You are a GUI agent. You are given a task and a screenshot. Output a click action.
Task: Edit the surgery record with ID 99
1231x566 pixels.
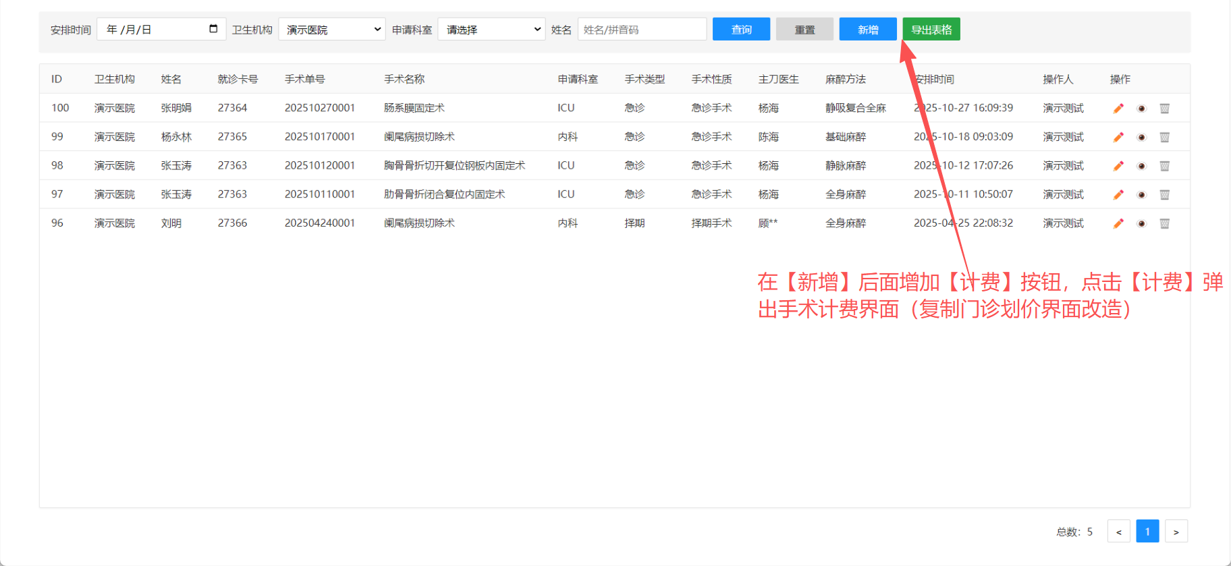(1118, 137)
